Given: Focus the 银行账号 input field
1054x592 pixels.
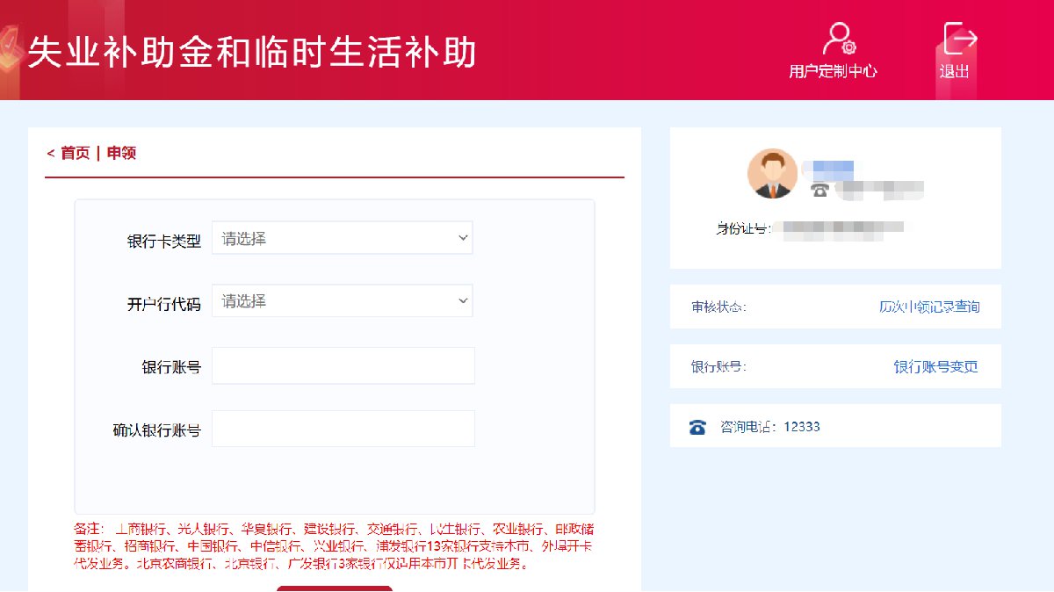Looking at the screenshot, I should [343, 365].
